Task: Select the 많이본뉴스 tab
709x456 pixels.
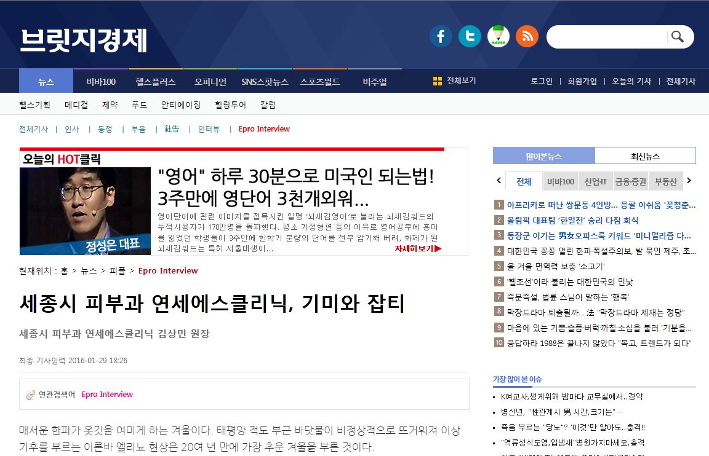Action: click(x=543, y=156)
